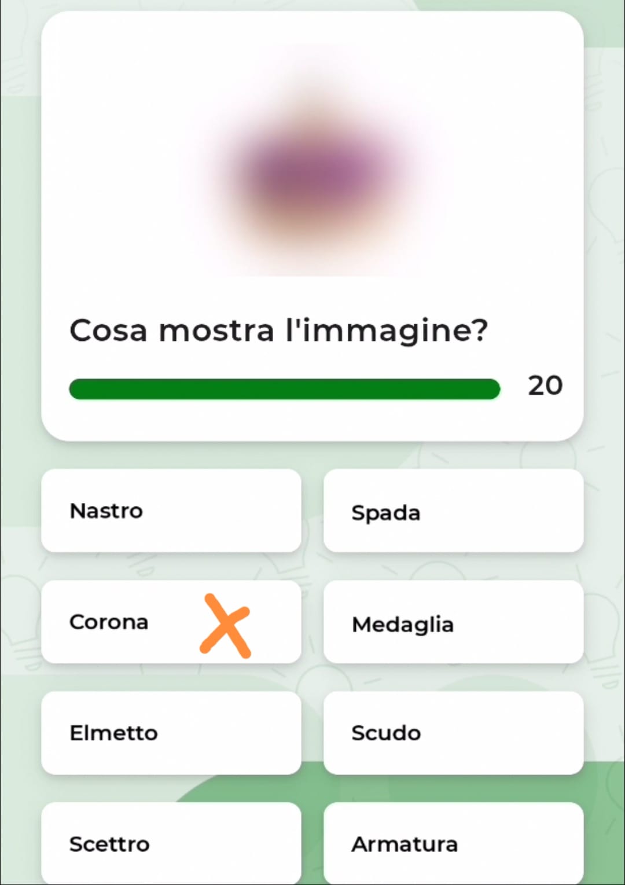Select the Nastro answer

171,511
